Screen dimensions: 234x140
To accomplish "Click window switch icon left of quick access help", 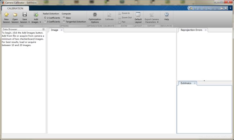I will (x=222, y=8).
